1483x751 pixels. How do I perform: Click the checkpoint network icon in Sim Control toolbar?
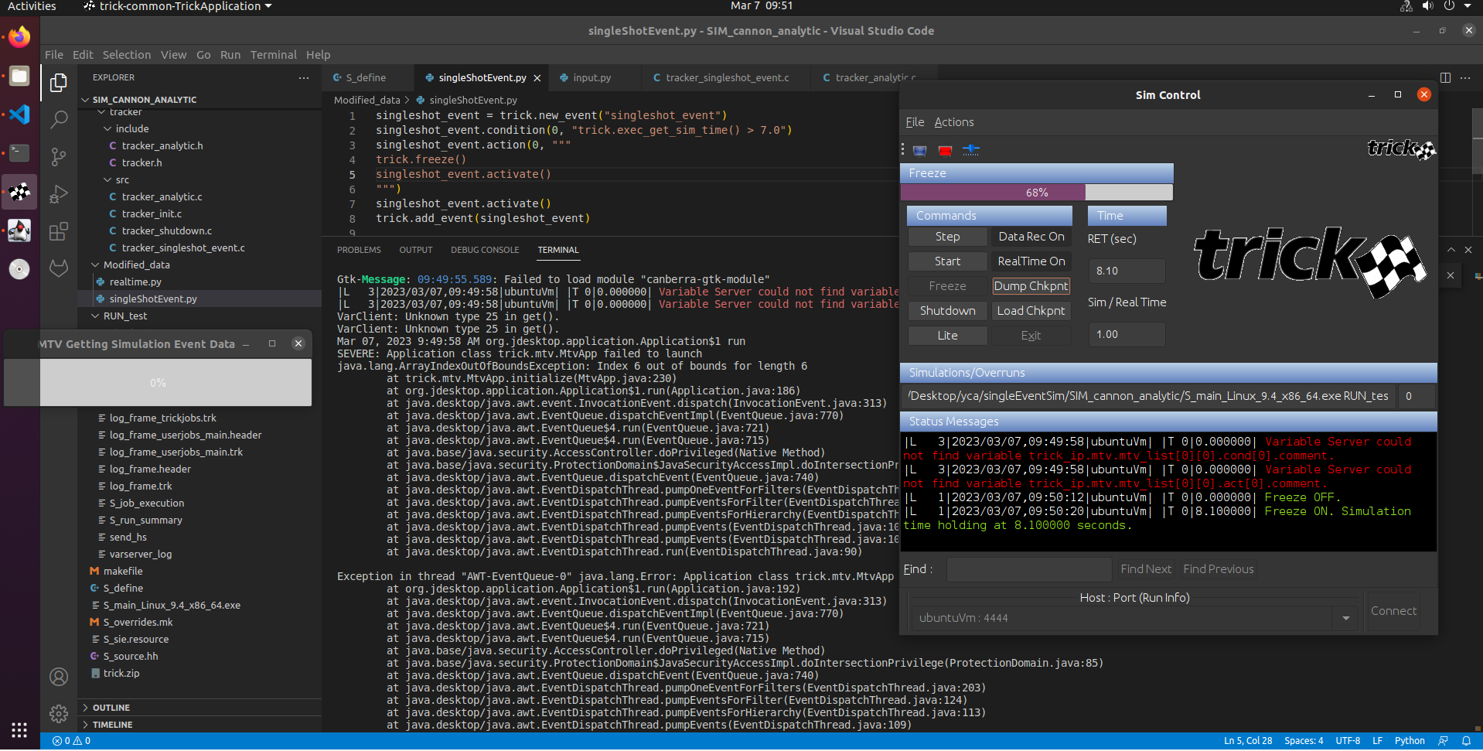pyautogui.click(x=971, y=151)
